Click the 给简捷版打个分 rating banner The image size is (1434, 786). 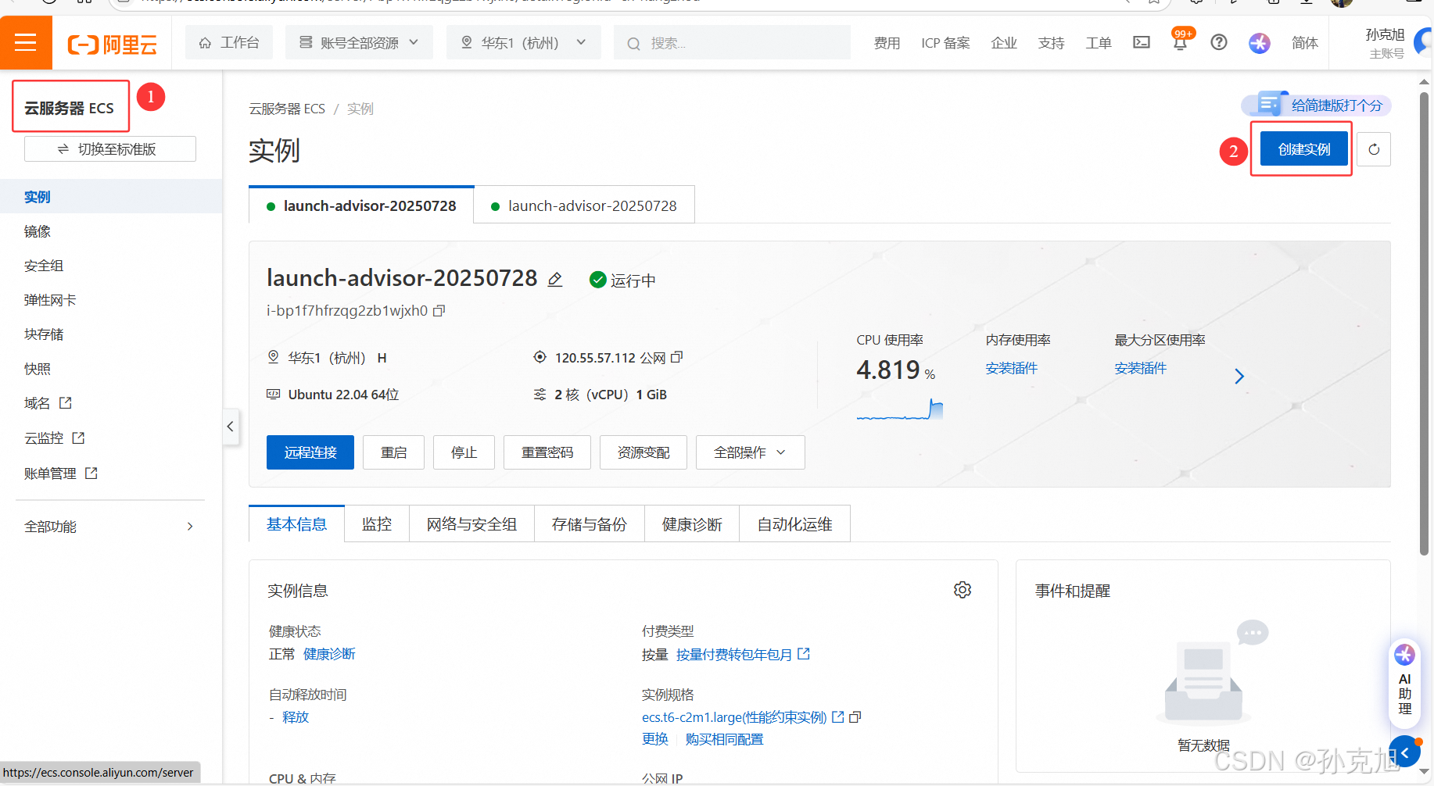point(1316,105)
